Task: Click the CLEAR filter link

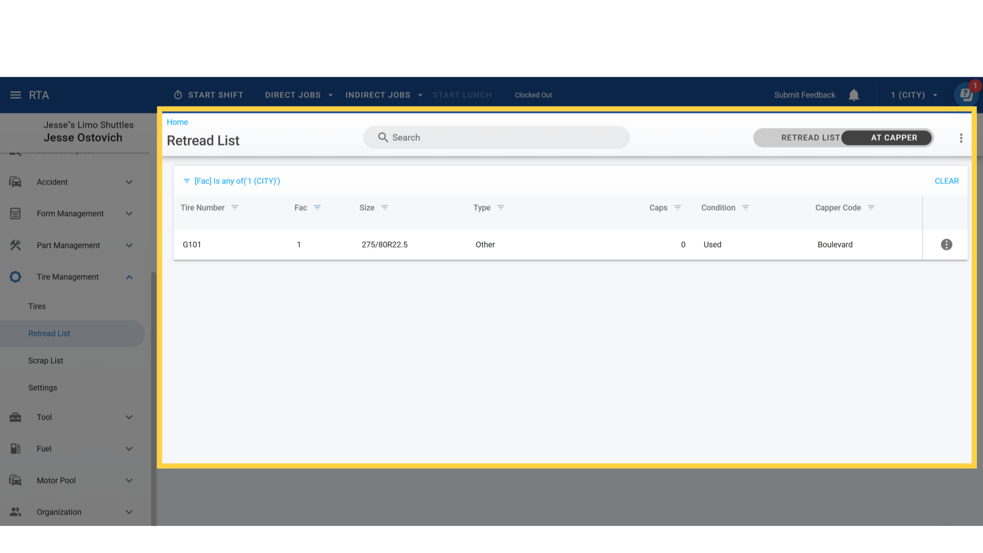Action: click(x=946, y=181)
